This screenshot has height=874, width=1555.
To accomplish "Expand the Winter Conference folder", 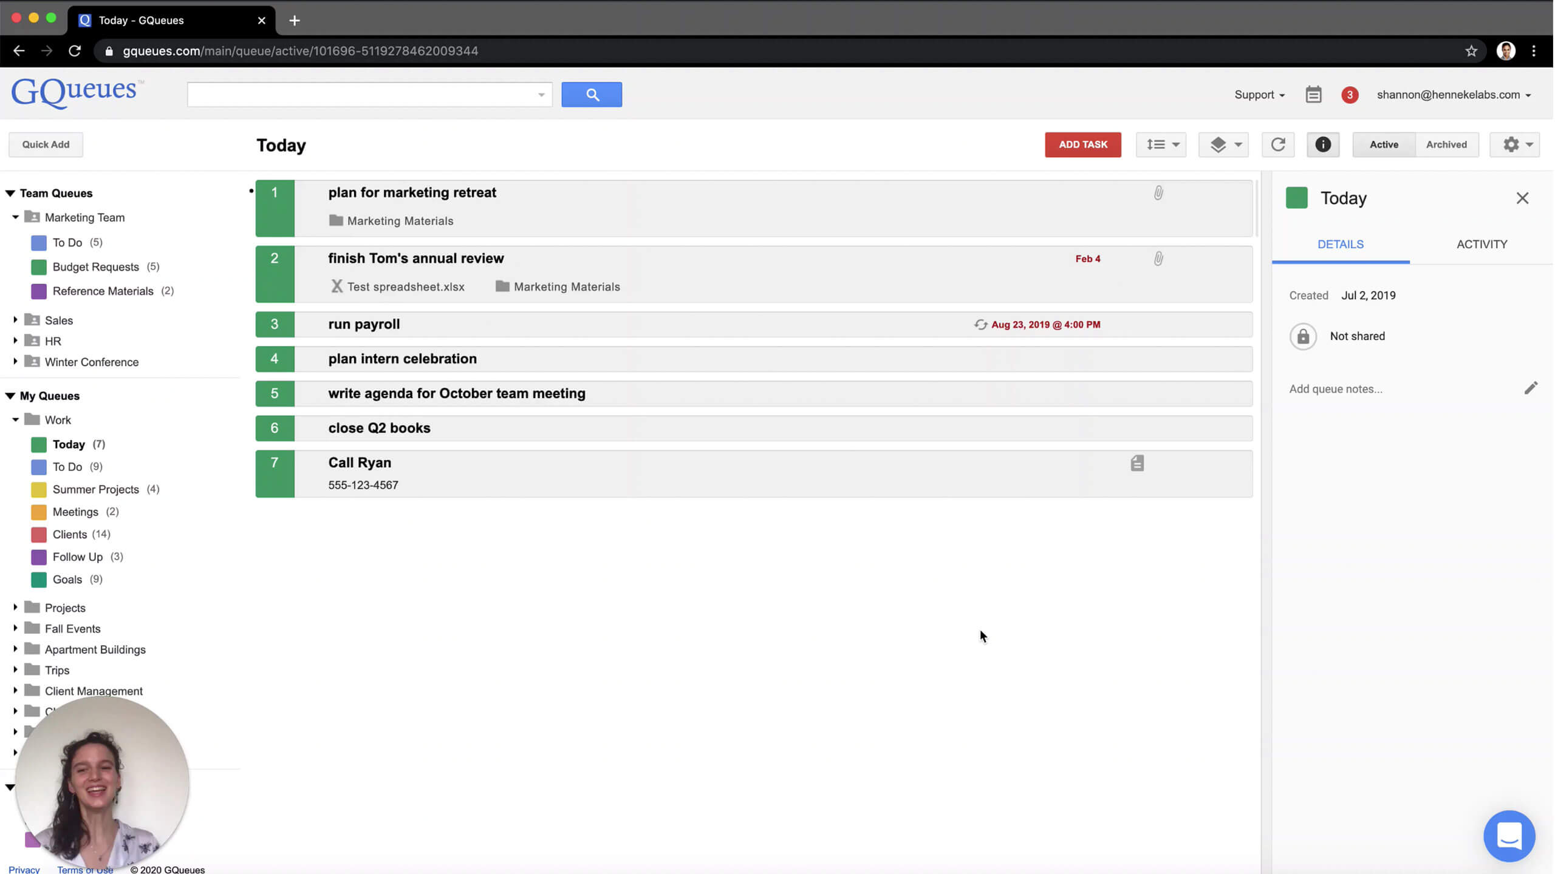I will tap(16, 362).
